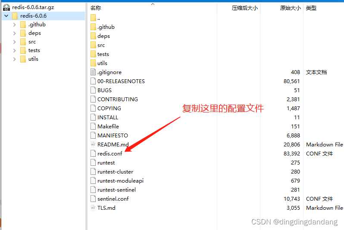The width and height of the screenshot is (344, 230).
Task: Select utils in the left tree
Action: coord(33,59)
